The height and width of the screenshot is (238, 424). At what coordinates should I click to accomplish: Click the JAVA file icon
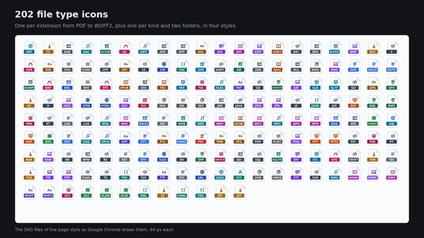(x=240, y=102)
